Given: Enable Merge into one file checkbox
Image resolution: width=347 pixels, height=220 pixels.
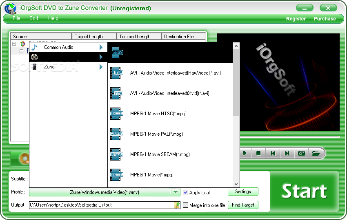Looking at the screenshot, I should click(x=185, y=205).
